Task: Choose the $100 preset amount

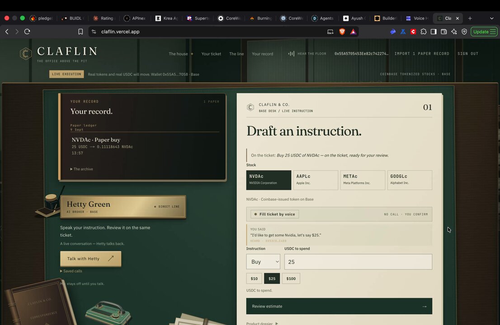Action: coord(291,279)
